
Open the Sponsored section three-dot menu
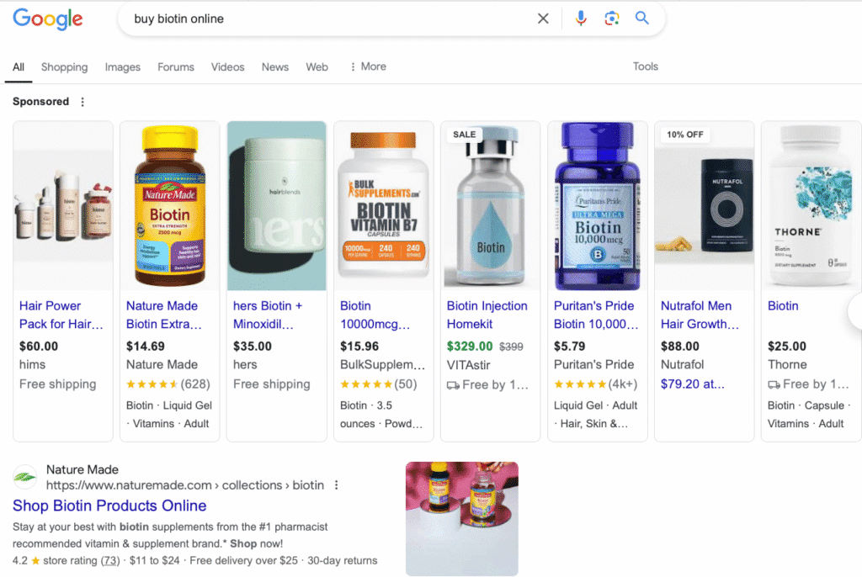[x=82, y=102]
